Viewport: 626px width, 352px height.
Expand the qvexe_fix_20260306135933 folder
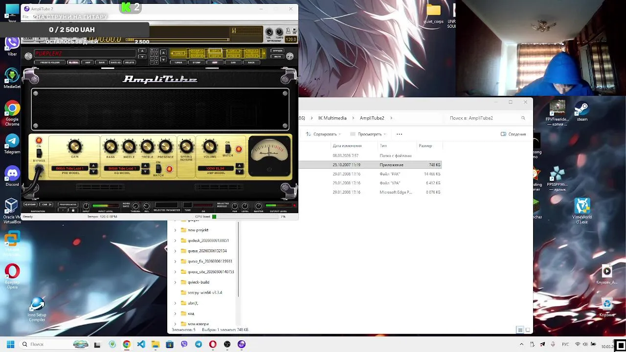tap(175, 261)
